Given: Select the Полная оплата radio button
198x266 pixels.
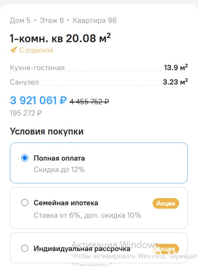Looking at the screenshot, I should click(x=25, y=158).
